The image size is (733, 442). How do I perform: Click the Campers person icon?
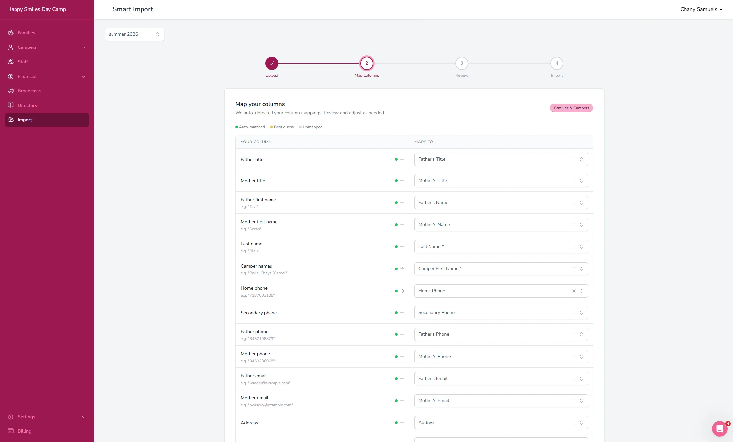pyautogui.click(x=11, y=47)
